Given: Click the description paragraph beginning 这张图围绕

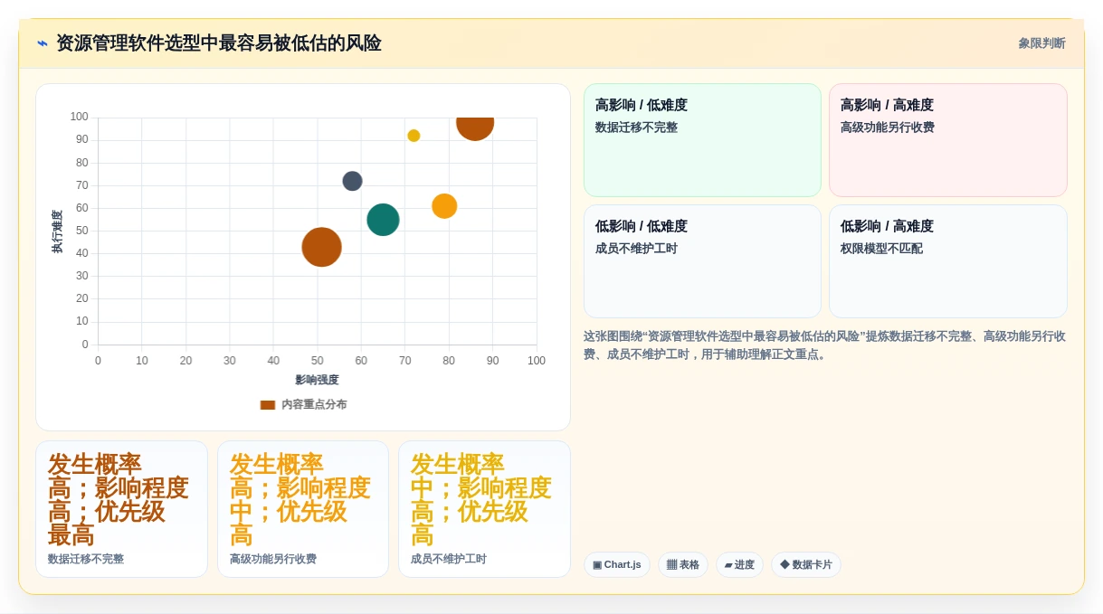Looking at the screenshot, I should pyautogui.click(x=824, y=345).
